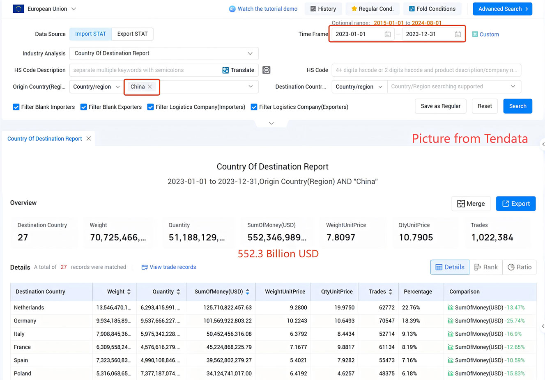This screenshot has height=380, width=545.
Task: Click Netherlands comparison chart icon
Action: [x=451, y=308]
